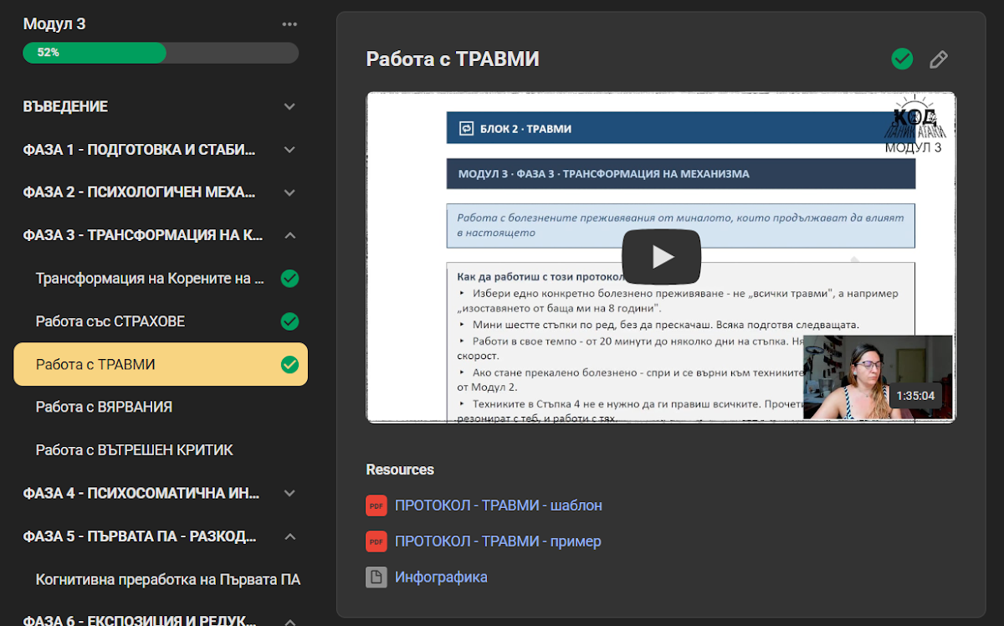Screen dimensions: 1004x626
Task: Click the PDF icon for ПРОТОКОЛ - ТРАВМИ - шаблон
Action: tap(376, 505)
